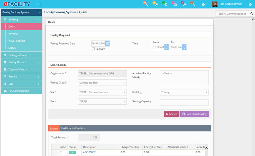Open the calendar notifications icon in header
255x156 pixels.
(x=174, y=4)
